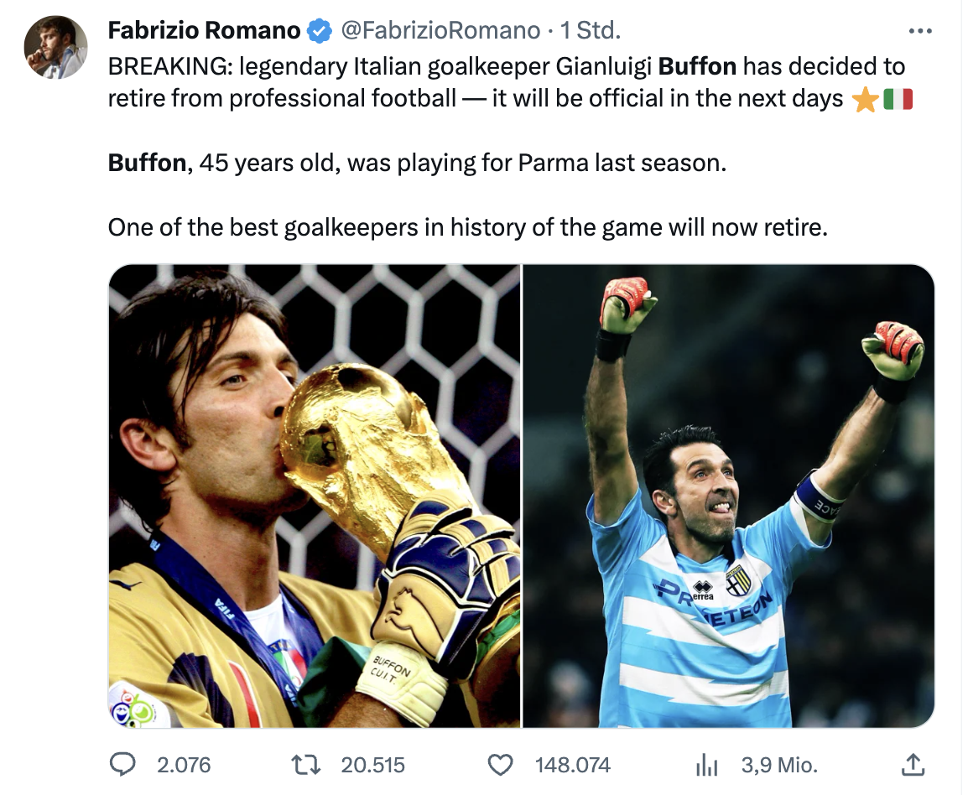Click the 20.515 retweets count
The image size is (968, 795).
click(x=373, y=765)
